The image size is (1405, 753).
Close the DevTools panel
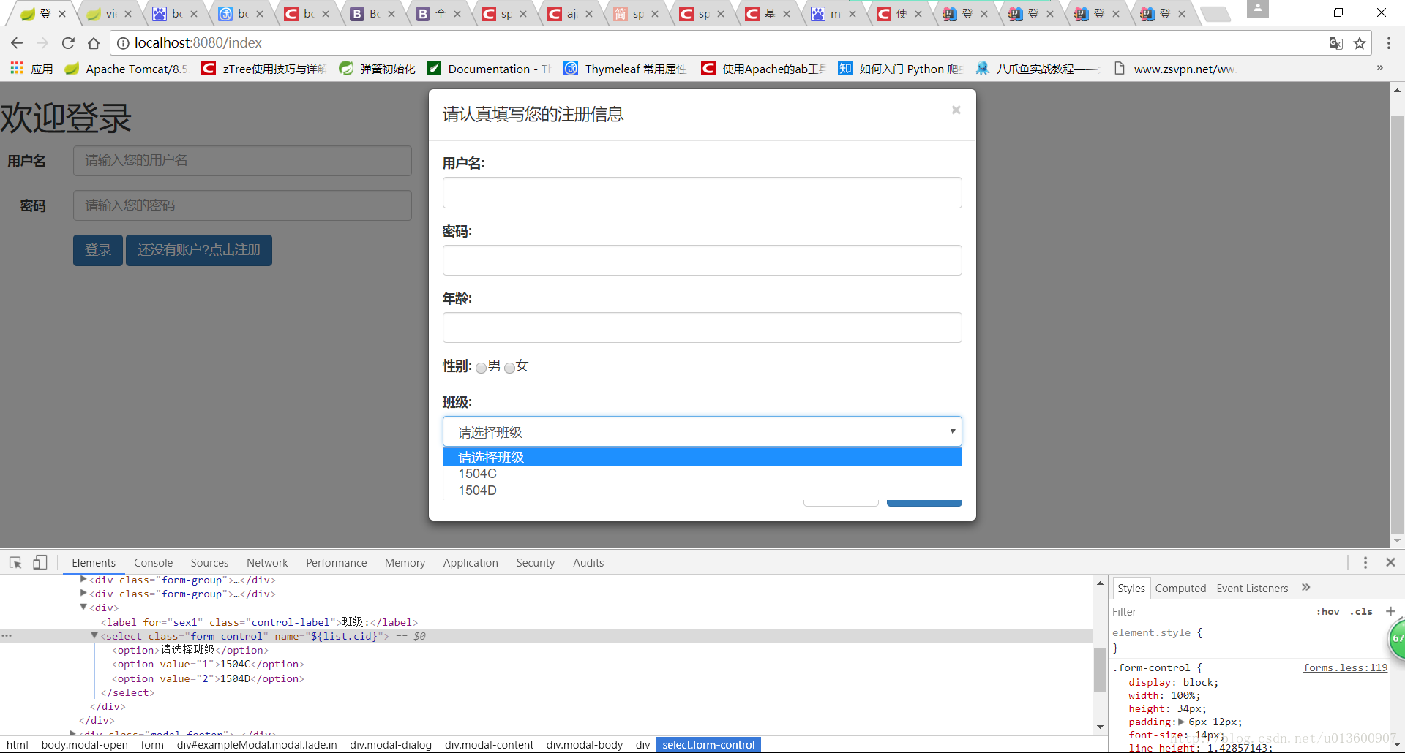[x=1391, y=562]
